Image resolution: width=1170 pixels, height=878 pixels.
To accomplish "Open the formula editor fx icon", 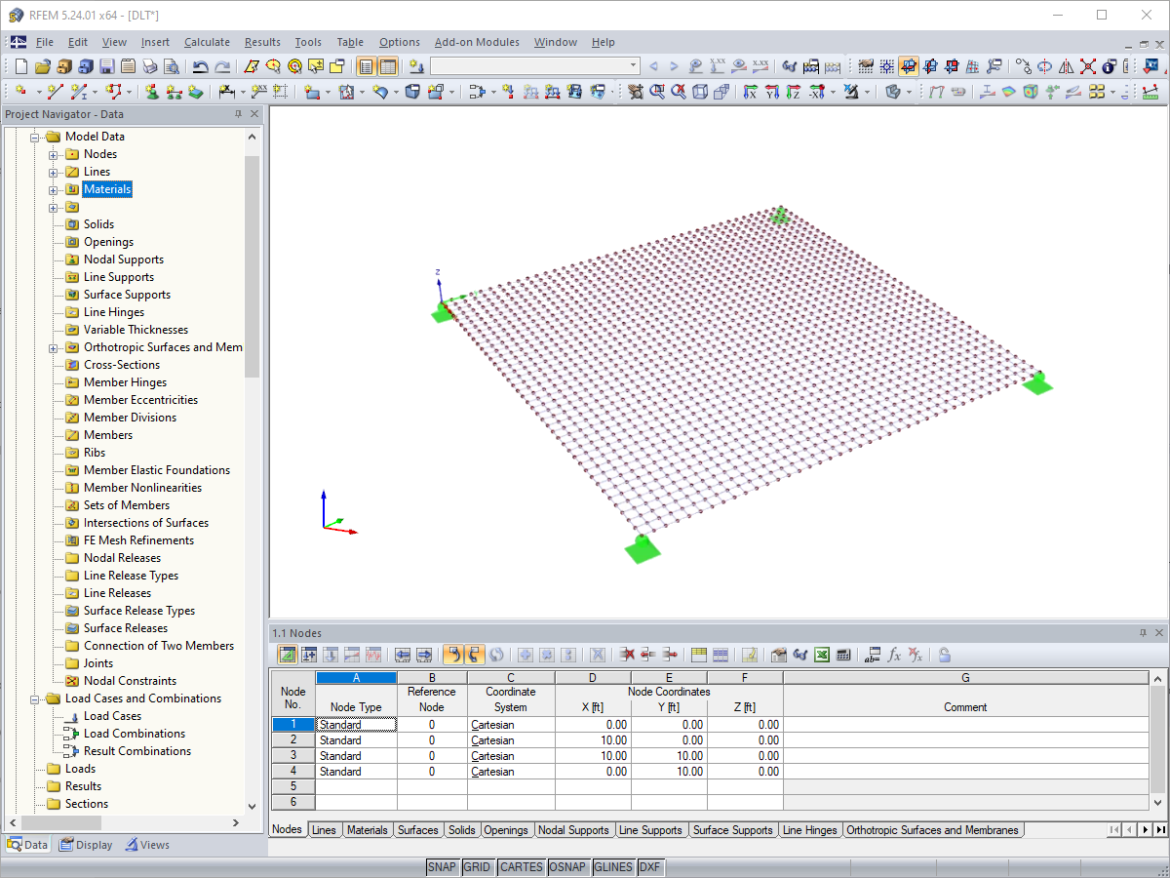I will coord(894,656).
